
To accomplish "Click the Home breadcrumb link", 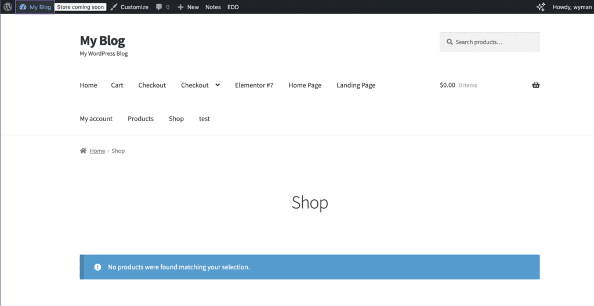I will point(97,151).
